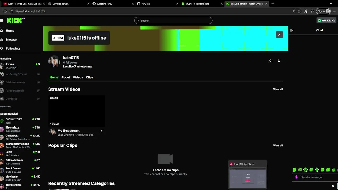
Task: Open the hamburger menu beside the Kick logo
Action: click(2, 21)
